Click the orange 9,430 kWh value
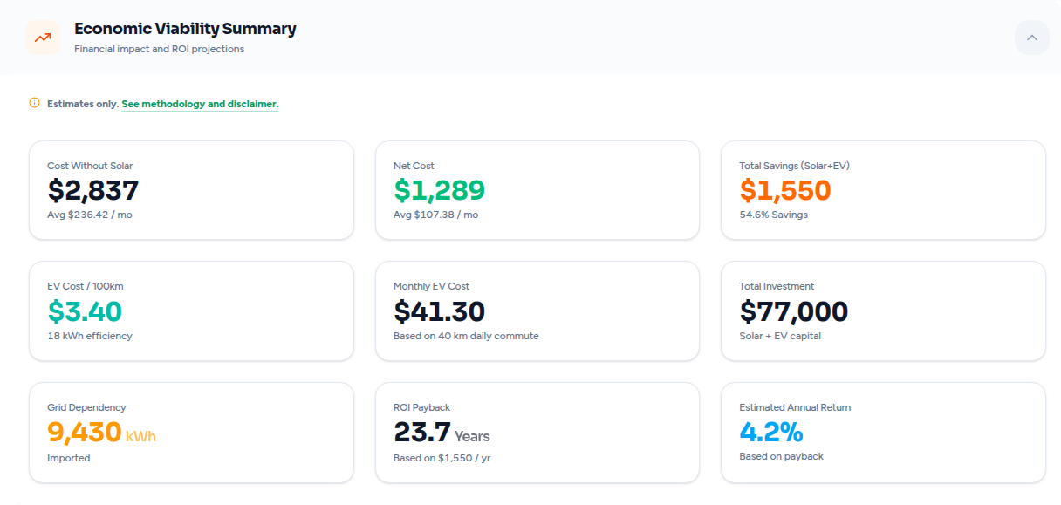Image resolution: width=1061 pixels, height=505 pixels. coord(101,433)
